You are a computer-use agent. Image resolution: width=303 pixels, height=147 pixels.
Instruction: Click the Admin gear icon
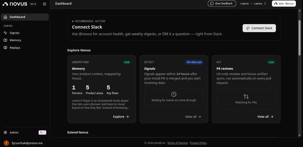[5, 132]
